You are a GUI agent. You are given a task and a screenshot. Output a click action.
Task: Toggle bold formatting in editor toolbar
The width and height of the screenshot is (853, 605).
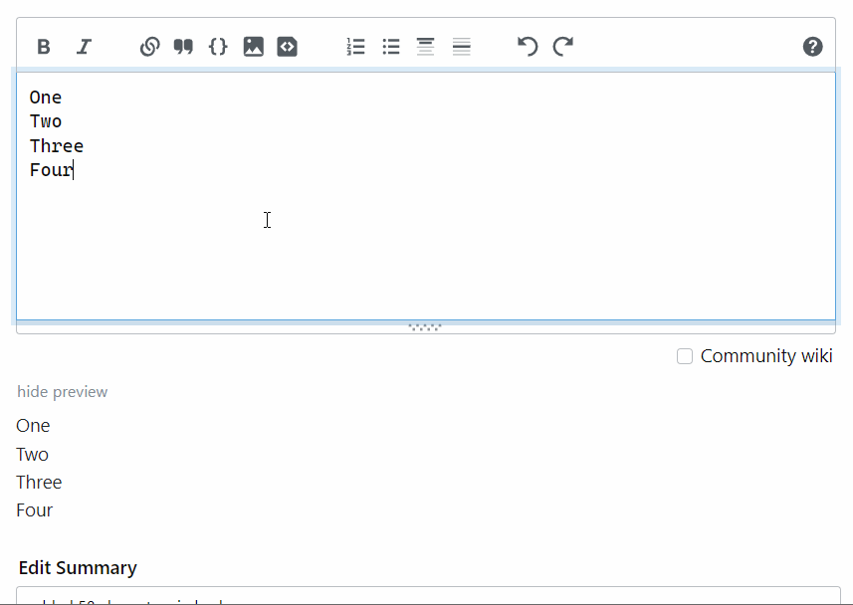click(44, 47)
